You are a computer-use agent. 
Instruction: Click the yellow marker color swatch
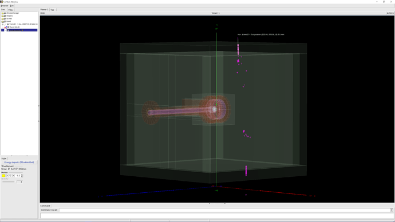point(3,176)
